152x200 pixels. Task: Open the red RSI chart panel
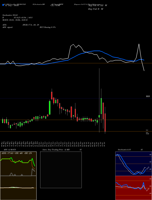pos(133,188)
